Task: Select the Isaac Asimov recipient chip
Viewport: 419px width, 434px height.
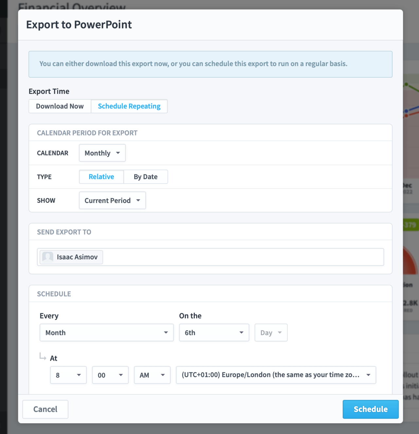Action: click(x=70, y=257)
